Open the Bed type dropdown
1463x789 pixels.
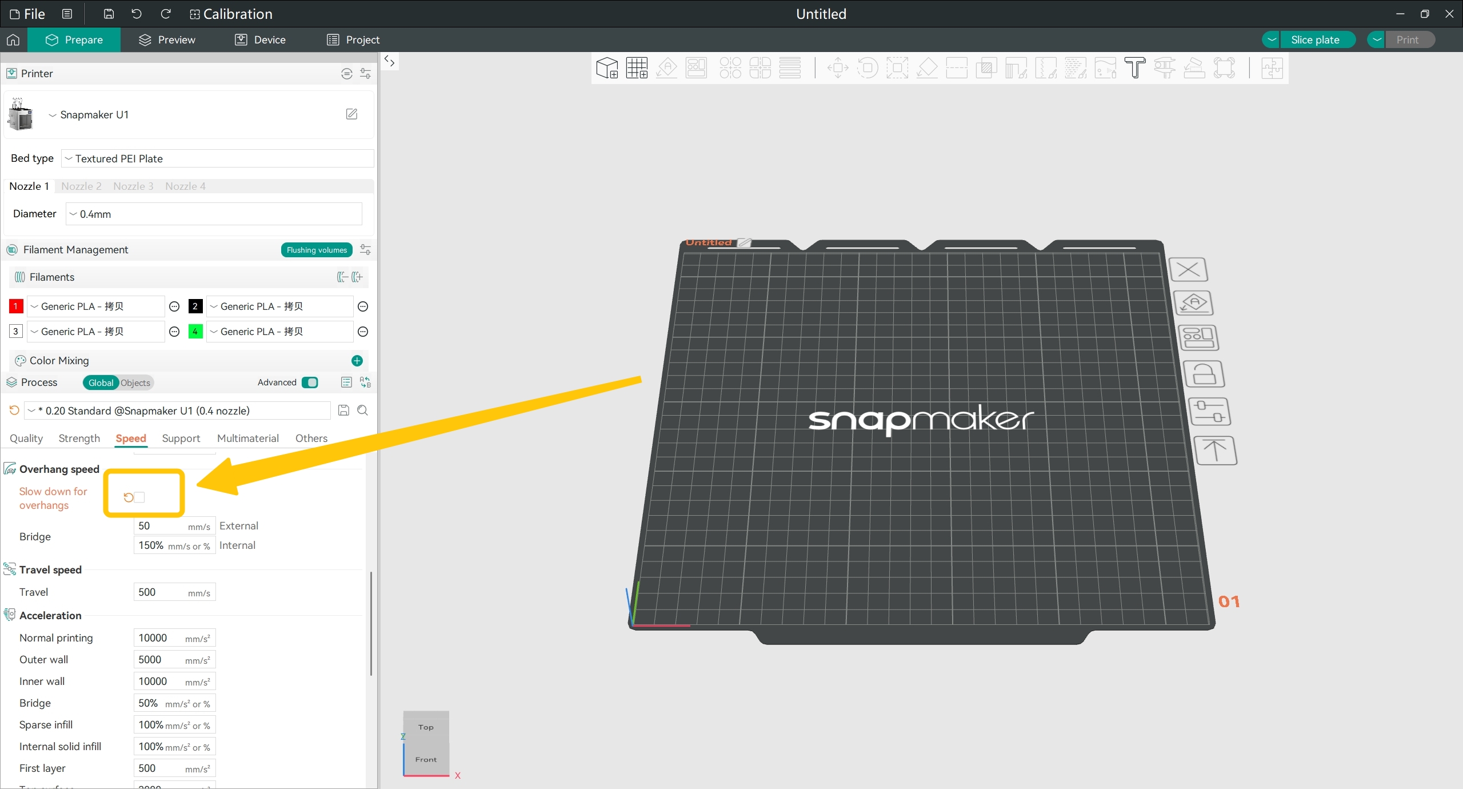218,159
